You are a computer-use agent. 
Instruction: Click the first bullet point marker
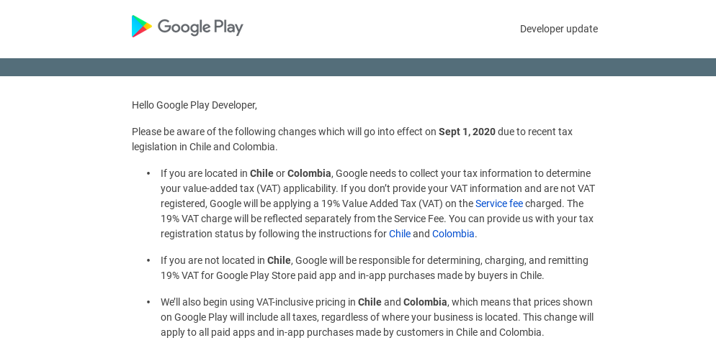[x=148, y=173]
